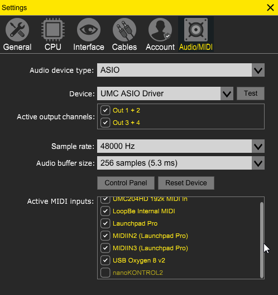The width and height of the screenshot is (278, 295).
Task: Click the Reset Device button
Action: pyautogui.click(x=186, y=183)
